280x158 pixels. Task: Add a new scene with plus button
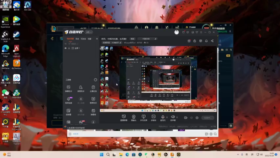97,39
